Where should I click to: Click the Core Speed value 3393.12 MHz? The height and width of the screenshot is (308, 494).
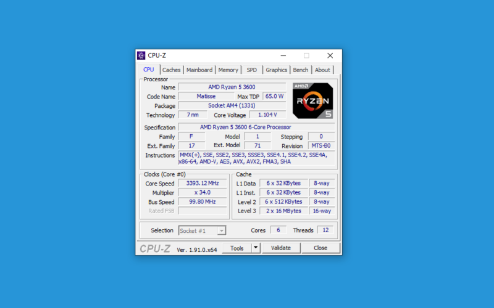pyautogui.click(x=203, y=183)
